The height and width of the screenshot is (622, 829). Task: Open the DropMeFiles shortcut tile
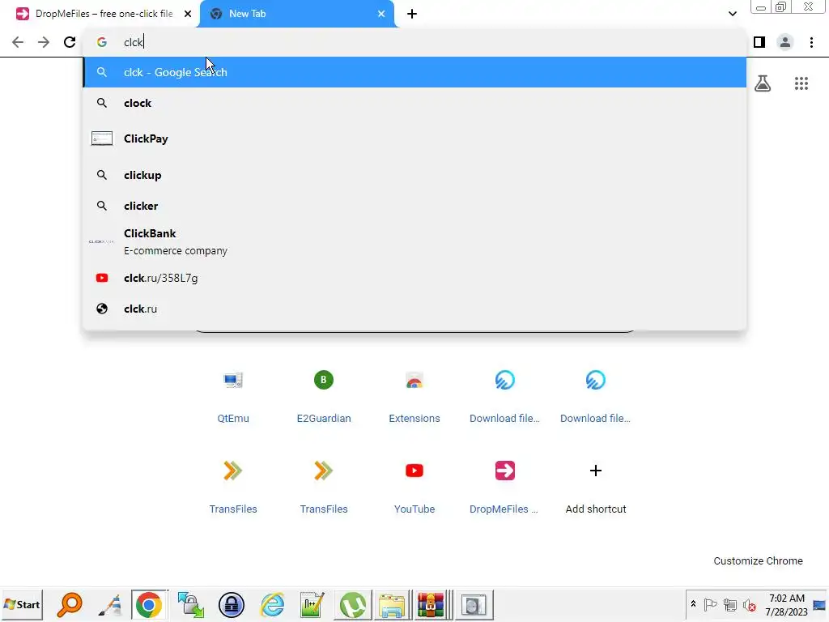click(505, 487)
